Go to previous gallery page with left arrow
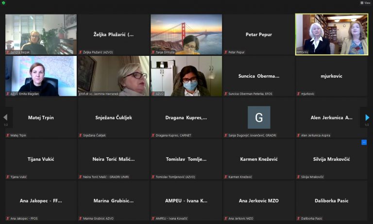Viewport: 373px width, 224px height. [5, 118]
